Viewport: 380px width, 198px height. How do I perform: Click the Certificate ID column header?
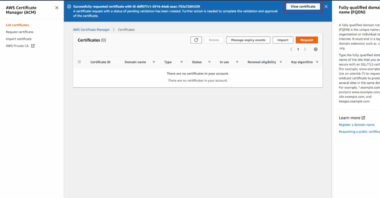tap(100, 62)
